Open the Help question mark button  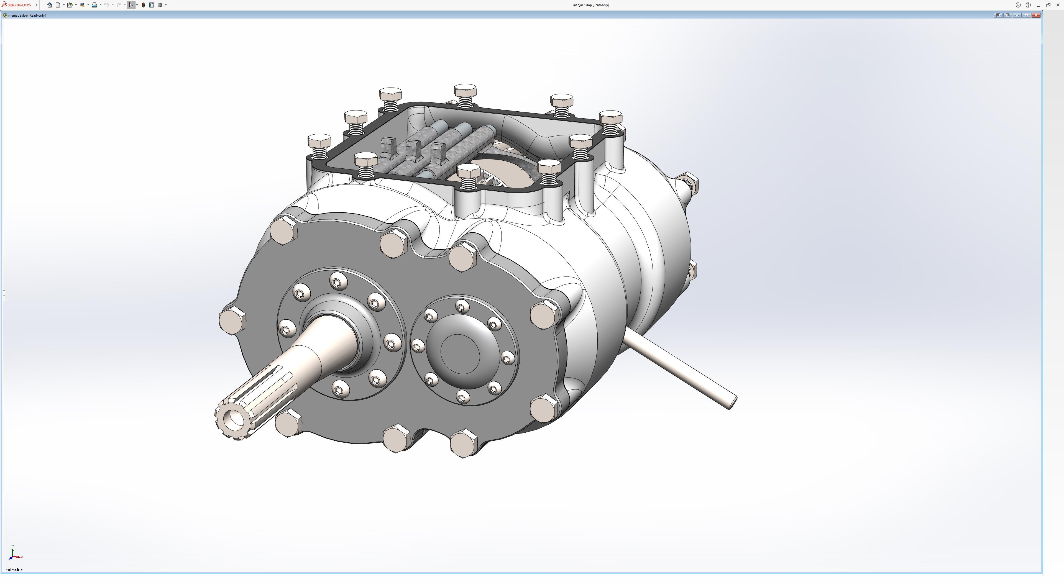[x=1028, y=5]
